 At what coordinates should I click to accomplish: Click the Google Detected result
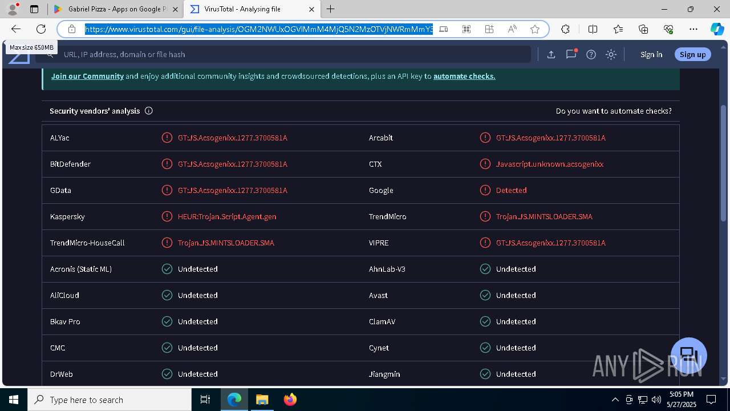click(511, 190)
